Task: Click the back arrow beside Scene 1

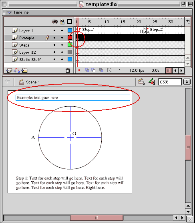Action: (7, 82)
